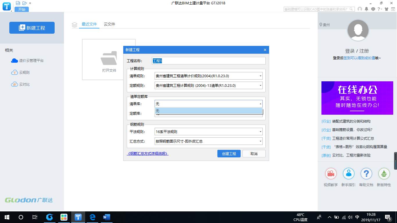Click the open folder icon in quick access toolbar

pyautogui.click(x=24, y=3)
